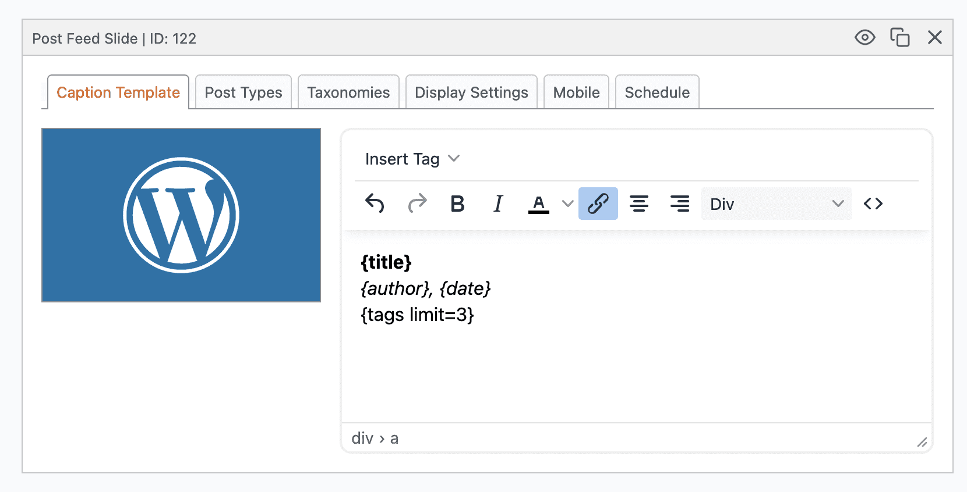The width and height of the screenshot is (967, 492).
Task: Open the source code view
Action: [873, 204]
